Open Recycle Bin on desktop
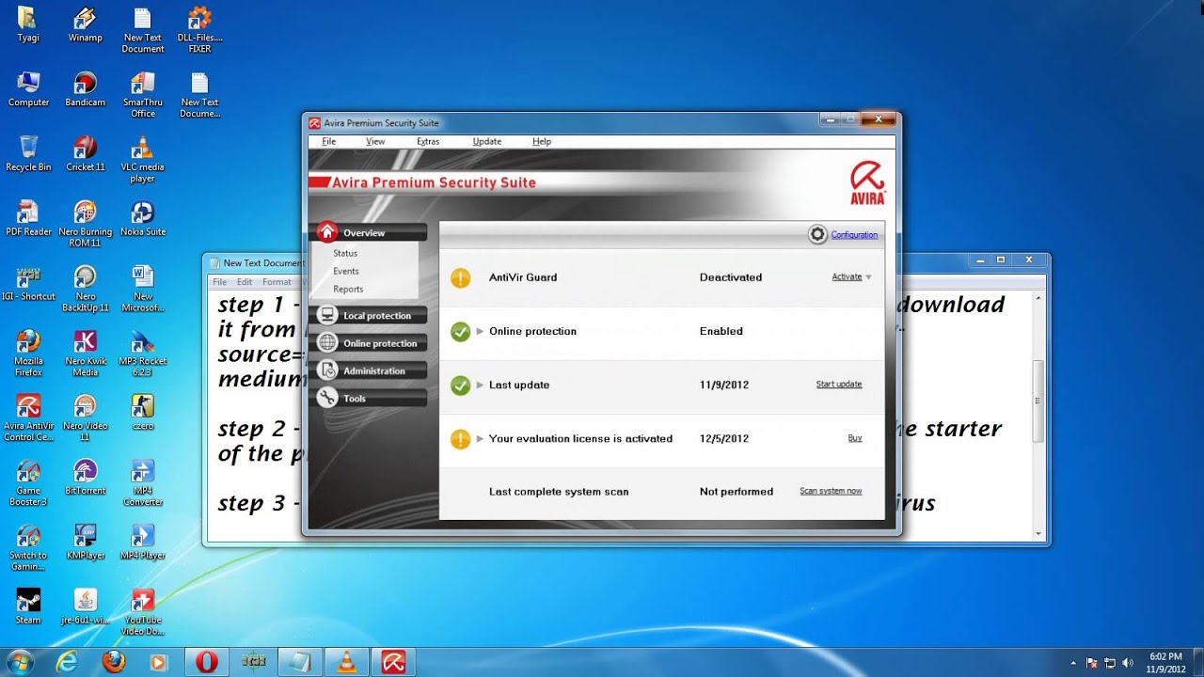The width and height of the screenshot is (1204, 677). pos(28,154)
